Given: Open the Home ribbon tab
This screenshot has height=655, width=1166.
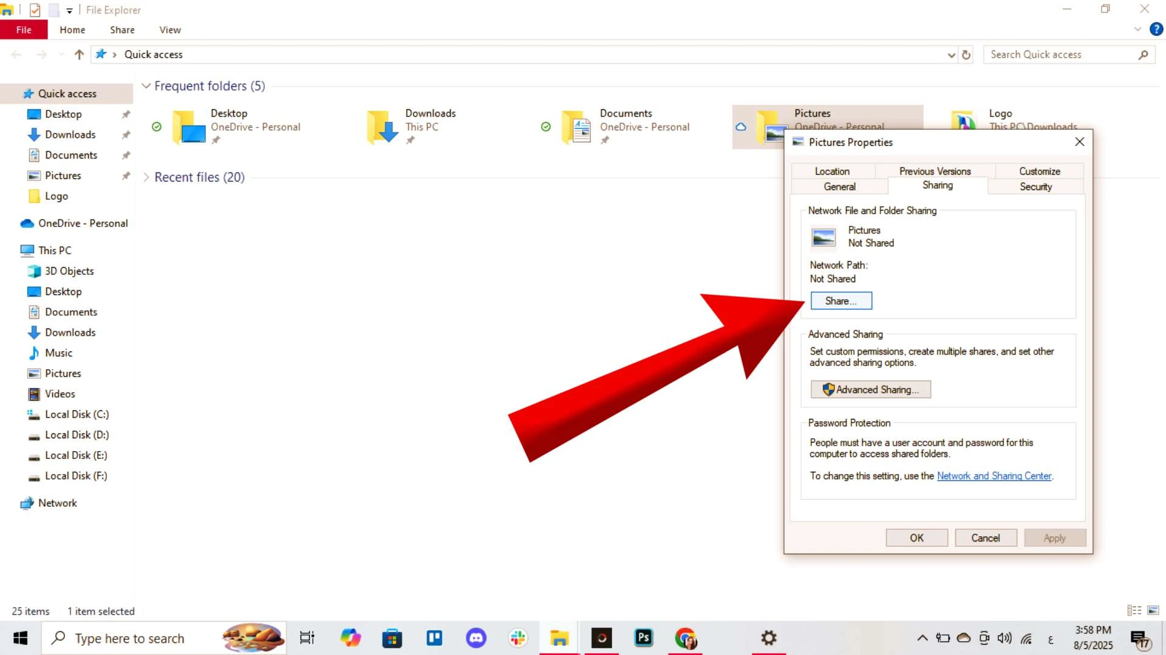Looking at the screenshot, I should [72, 30].
